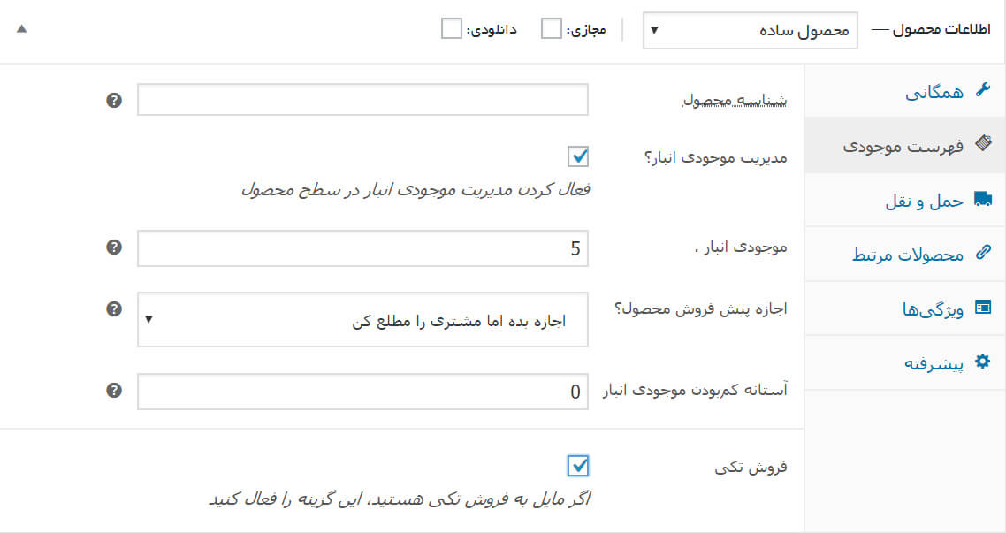
Task: Click the gear icon beside پیشرفته
Action: (x=983, y=362)
